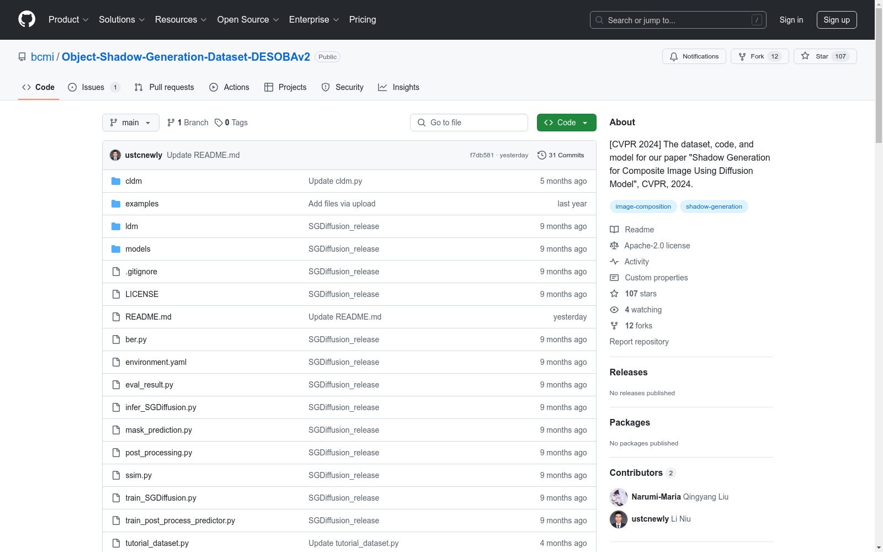This screenshot has height=552, width=883.
Task: Click the .gitignore file icon
Action: click(x=116, y=272)
